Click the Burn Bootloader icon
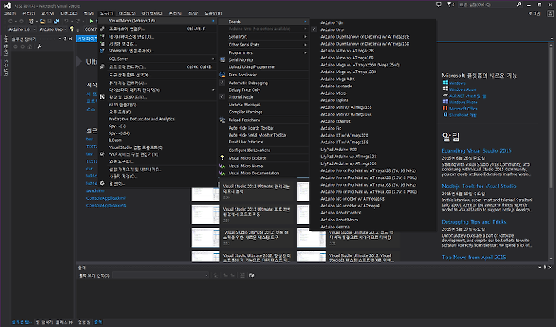This screenshot has width=556, height=327. [222, 75]
